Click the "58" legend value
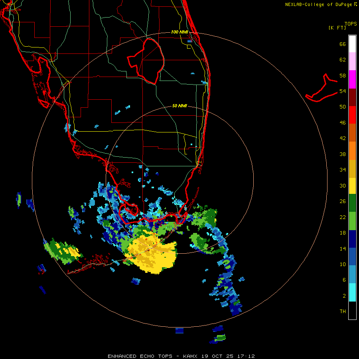This screenshot has height=359, width=359. [343, 75]
